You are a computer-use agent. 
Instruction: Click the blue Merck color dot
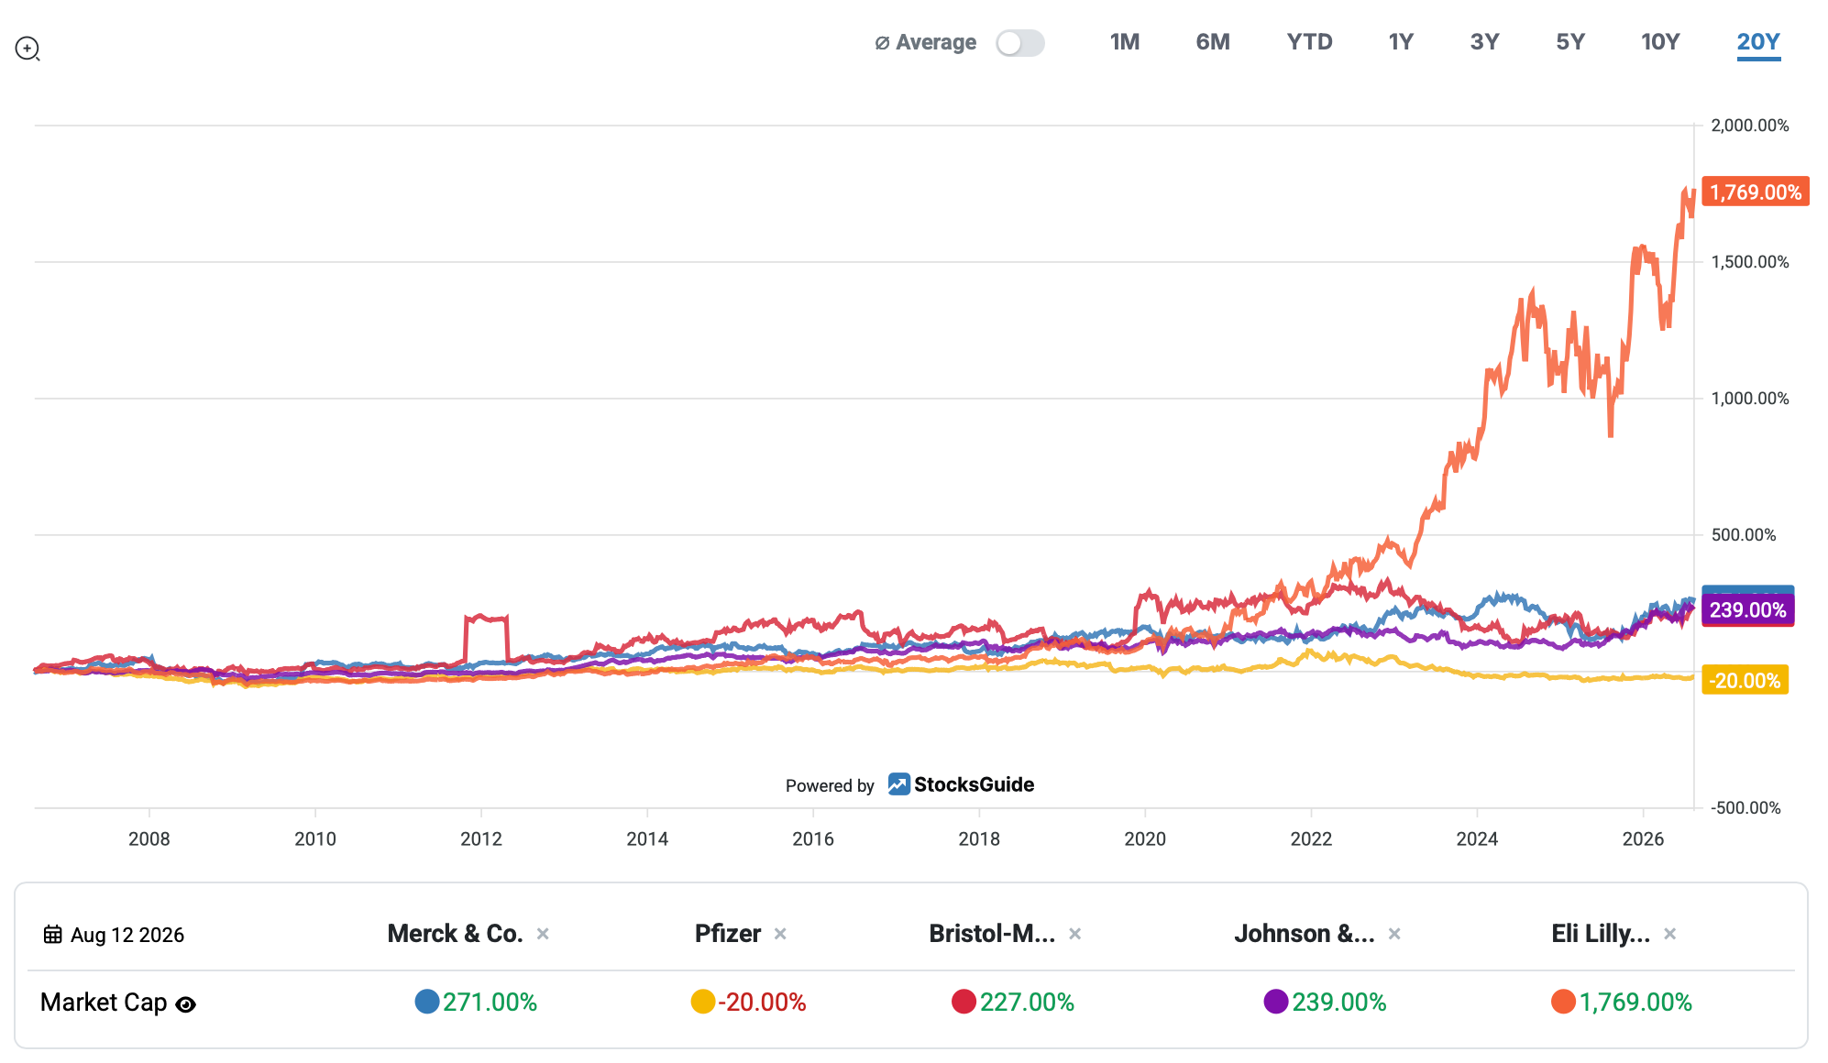427,1002
